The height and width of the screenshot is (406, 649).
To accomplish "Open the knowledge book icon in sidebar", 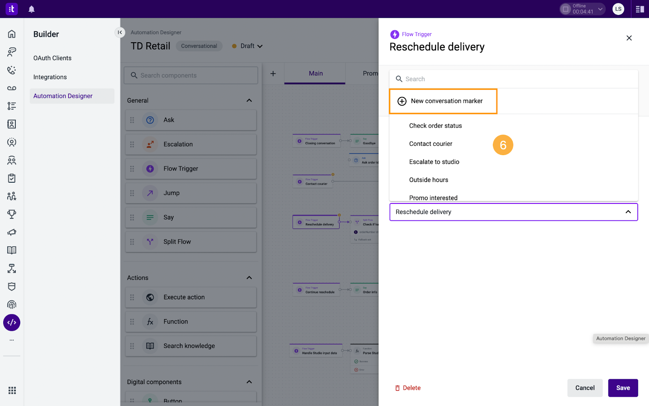I will 12,250.
